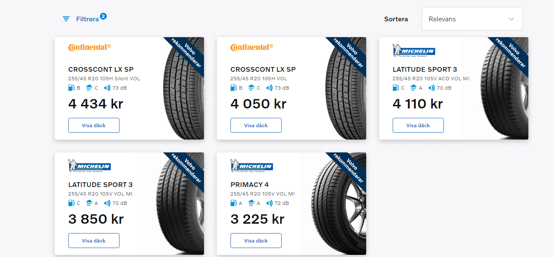
Task: Click fuel pump icon on Primacy 4 card
Action: (233, 203)
